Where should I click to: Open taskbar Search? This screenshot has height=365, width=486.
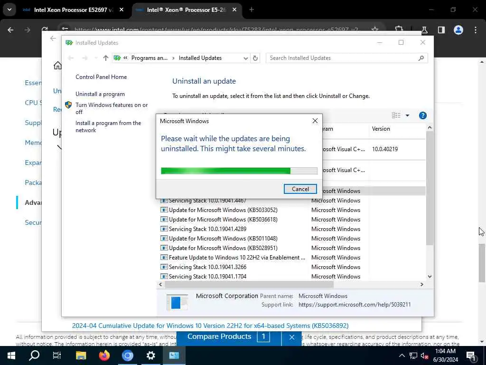(x=34, y=355)
